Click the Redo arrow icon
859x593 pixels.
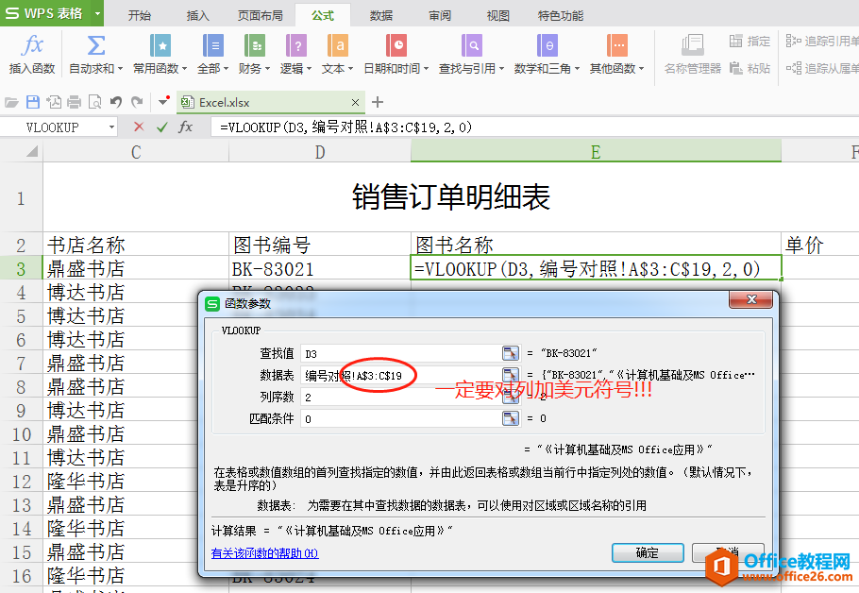(137, 102)
